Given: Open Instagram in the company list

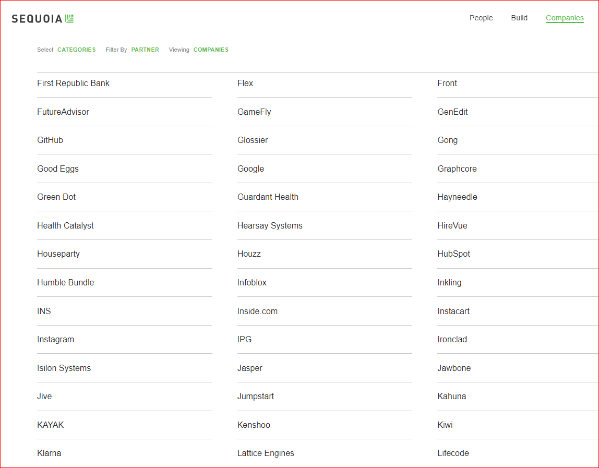Looking at the screenshot, I should 55,340.
